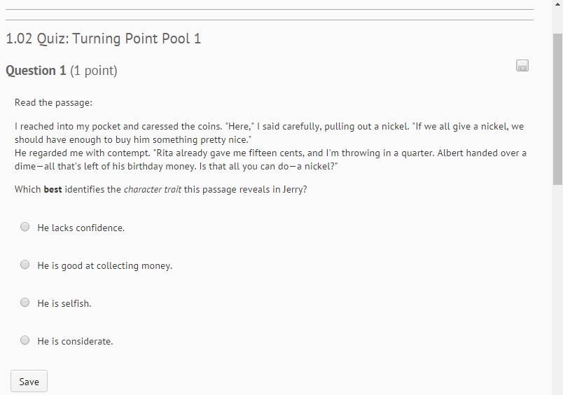This screenshot has width=563, height=395.
Task: Click the 'Read the passage:' instruction text
Action: click(53, 103)
